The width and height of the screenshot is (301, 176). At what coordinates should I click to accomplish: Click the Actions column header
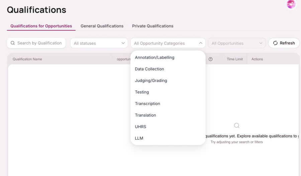pyautogui.click(x=257, y=59)
